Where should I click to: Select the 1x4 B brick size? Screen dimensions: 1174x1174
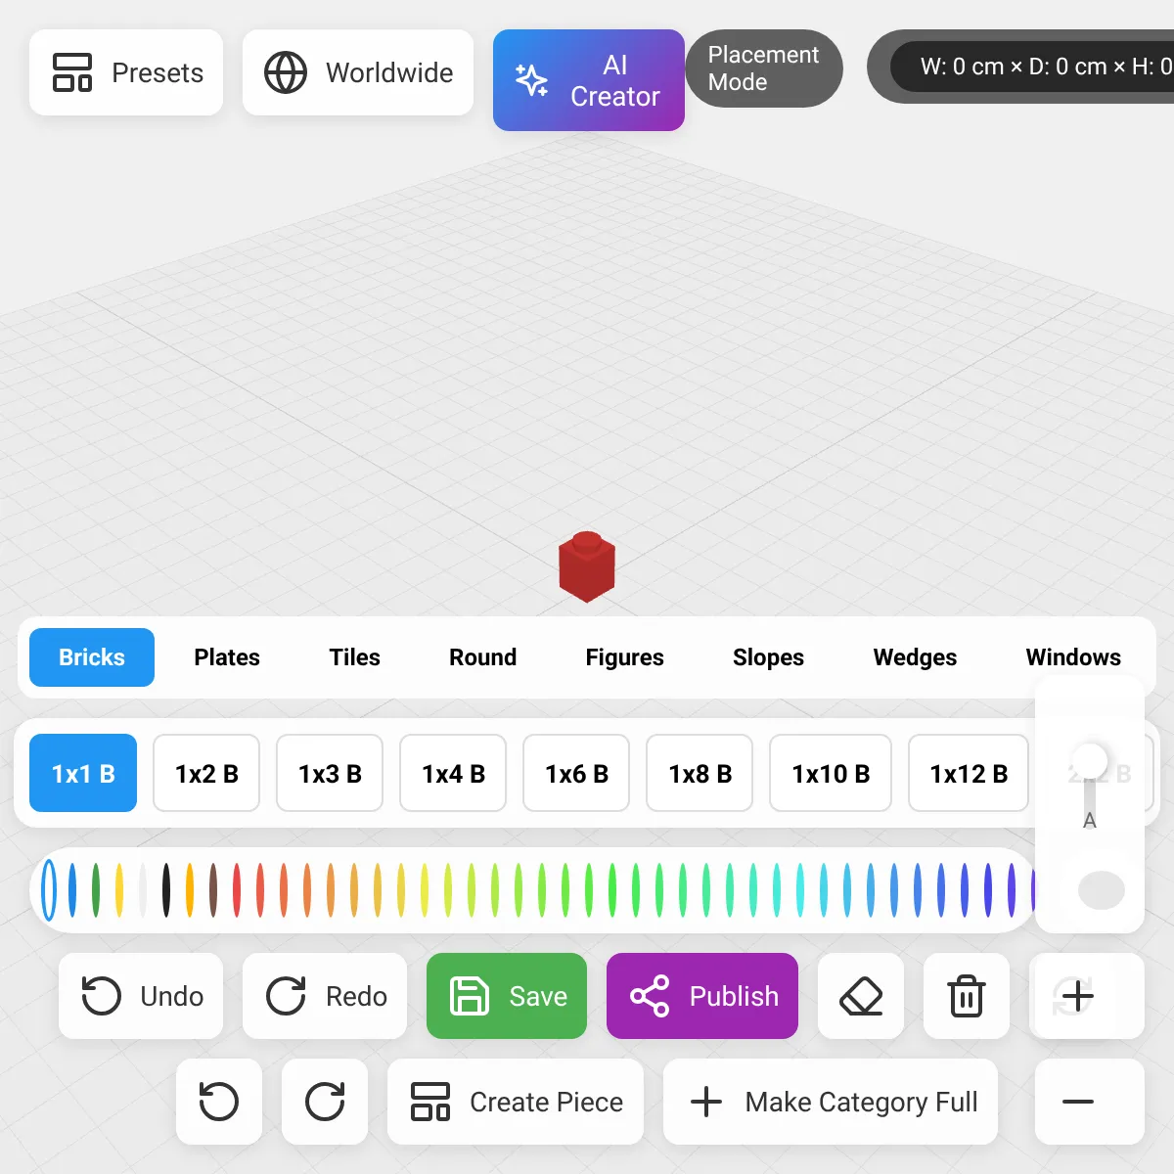tap(453, 773)
